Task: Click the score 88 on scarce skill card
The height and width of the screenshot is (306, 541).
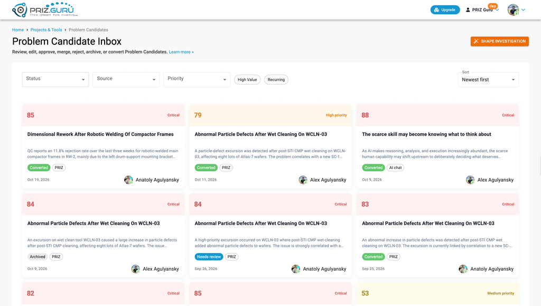Action: coord(366,115)
